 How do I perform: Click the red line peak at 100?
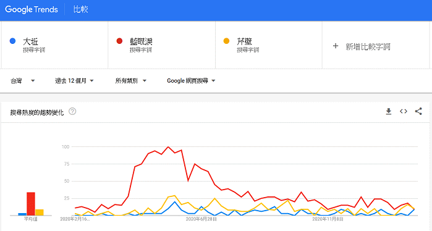pos(168,147)
